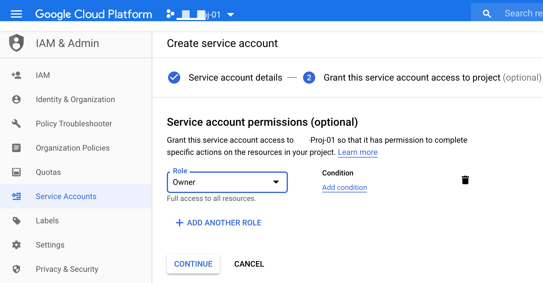Select the Policy Troubleshooter wrench icon

tap(16, 124)
